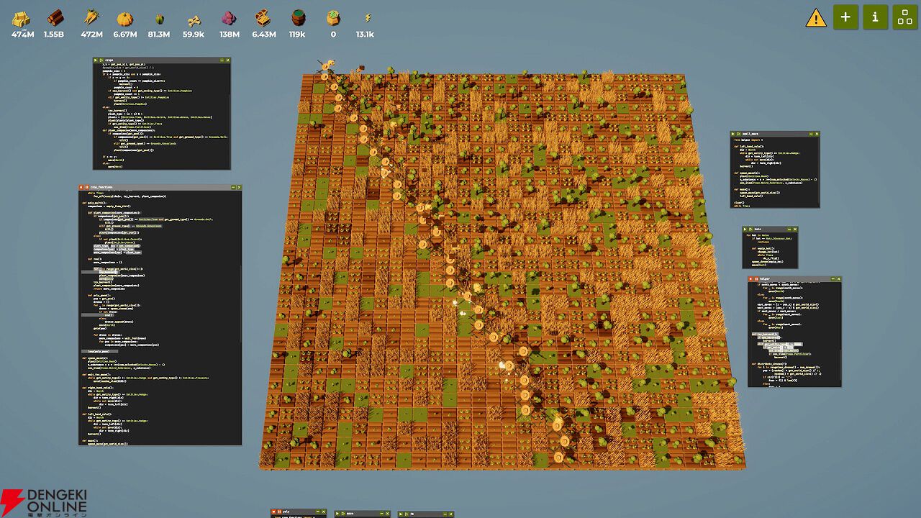This screenshot has height=518, width=921.
Task: Select the wood logs resource icon
Action: point(55,18)
